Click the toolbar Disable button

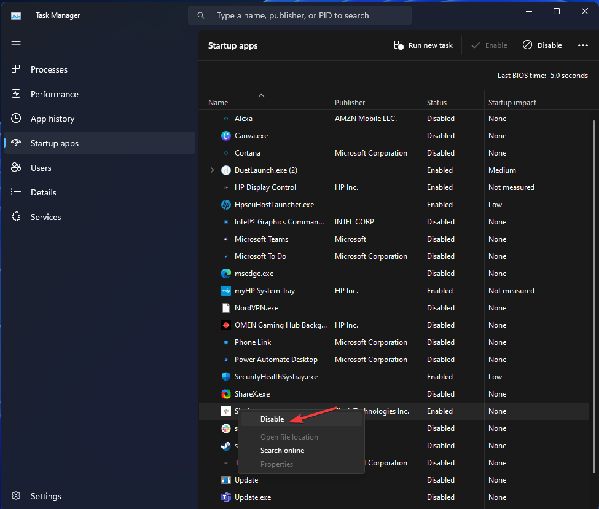pyautogui.click(x=542, y=45)
